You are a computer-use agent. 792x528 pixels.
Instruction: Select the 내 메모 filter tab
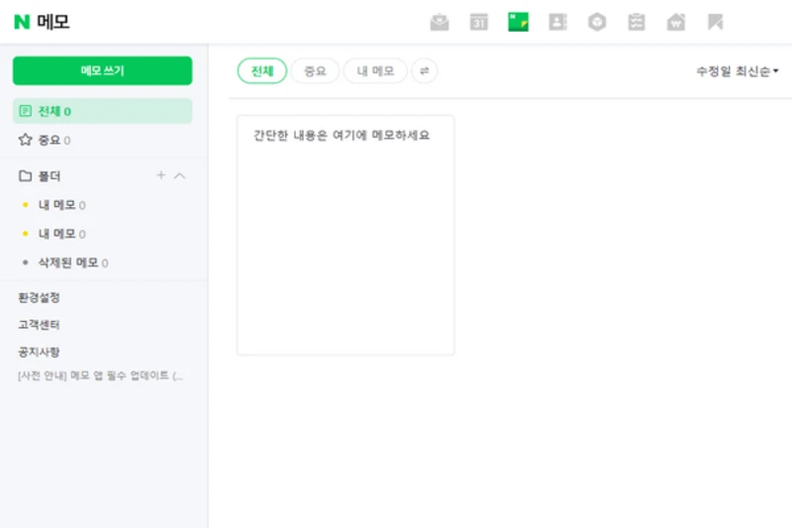point(375,70)
